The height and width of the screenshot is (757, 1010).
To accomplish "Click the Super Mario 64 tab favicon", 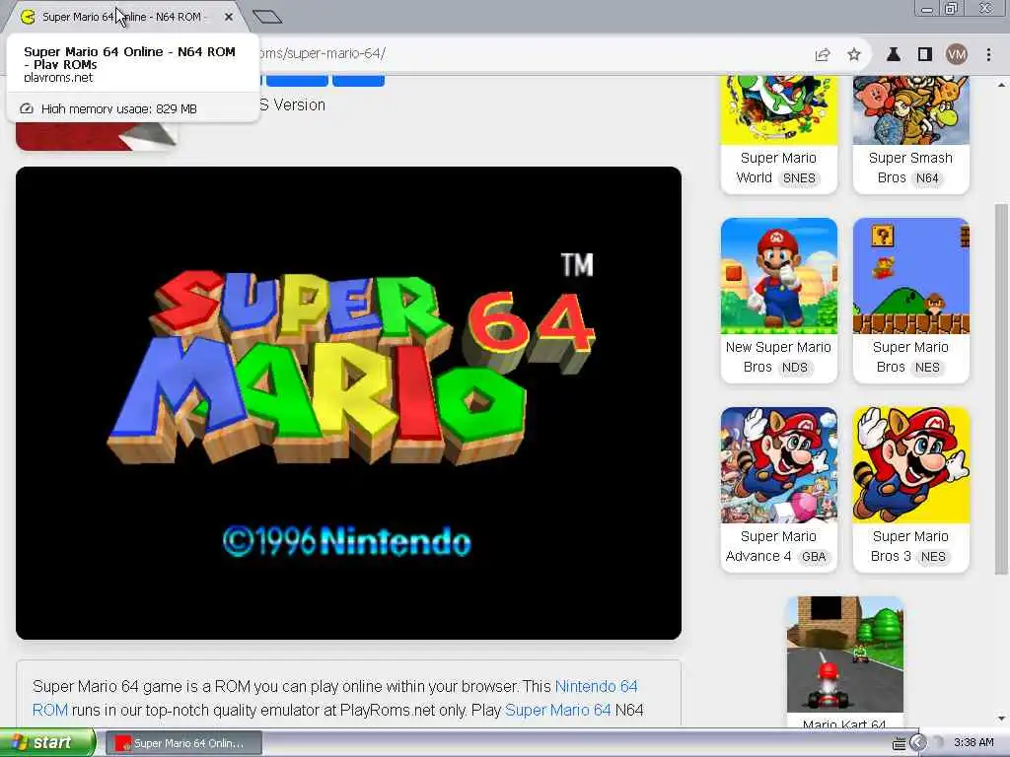I will (x=28, y=18).
